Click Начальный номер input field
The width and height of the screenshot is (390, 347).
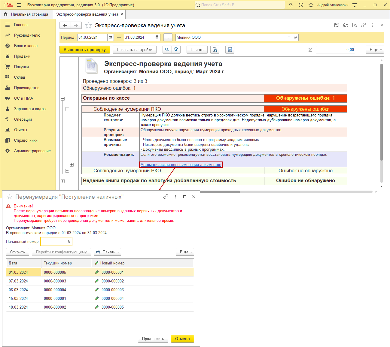56,241
